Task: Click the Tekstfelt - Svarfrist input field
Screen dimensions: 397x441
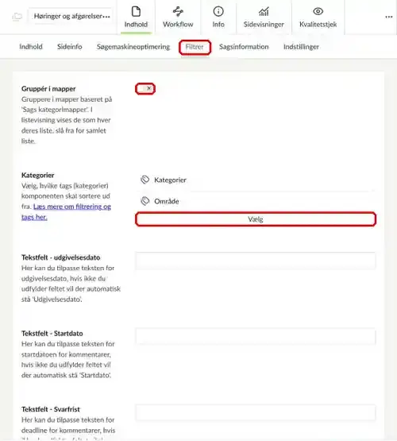Action: click(x=256, y=412)
